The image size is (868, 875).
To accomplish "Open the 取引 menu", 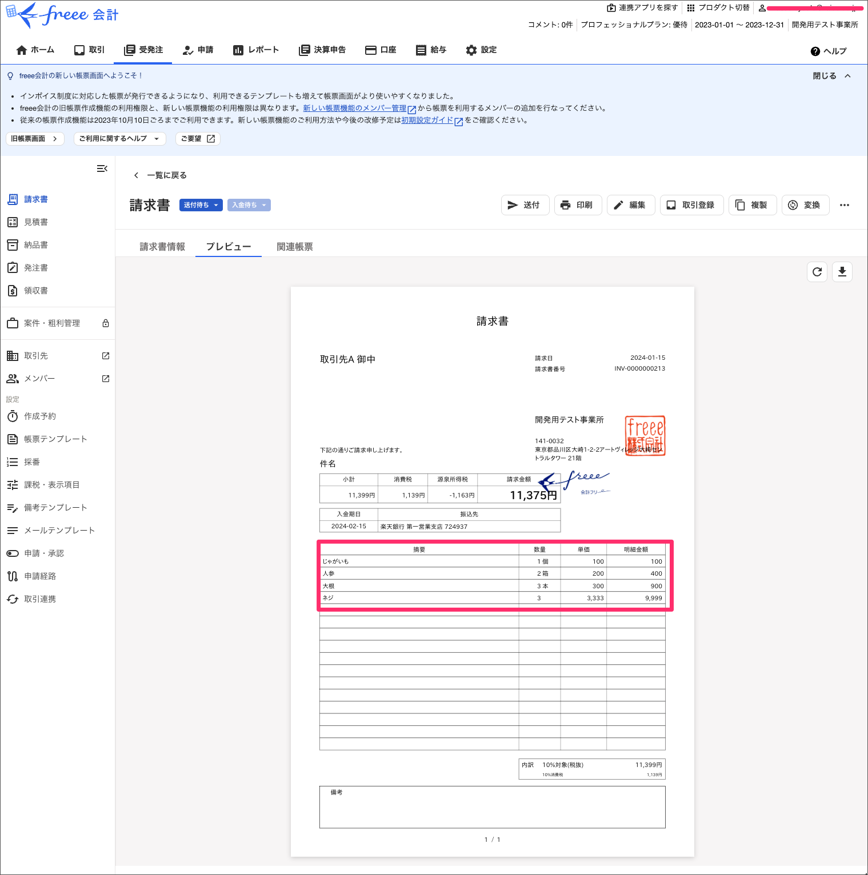I will (x=90, y=50).
